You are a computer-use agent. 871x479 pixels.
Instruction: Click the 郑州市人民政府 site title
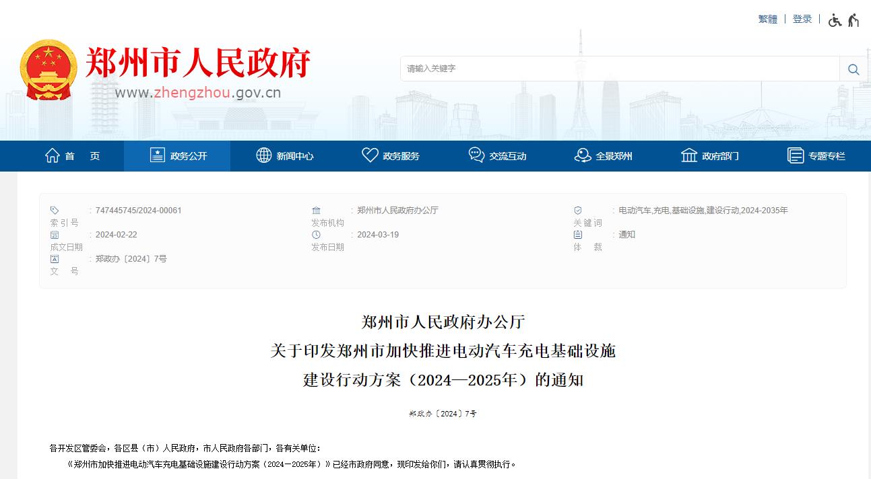click(197, 64)
